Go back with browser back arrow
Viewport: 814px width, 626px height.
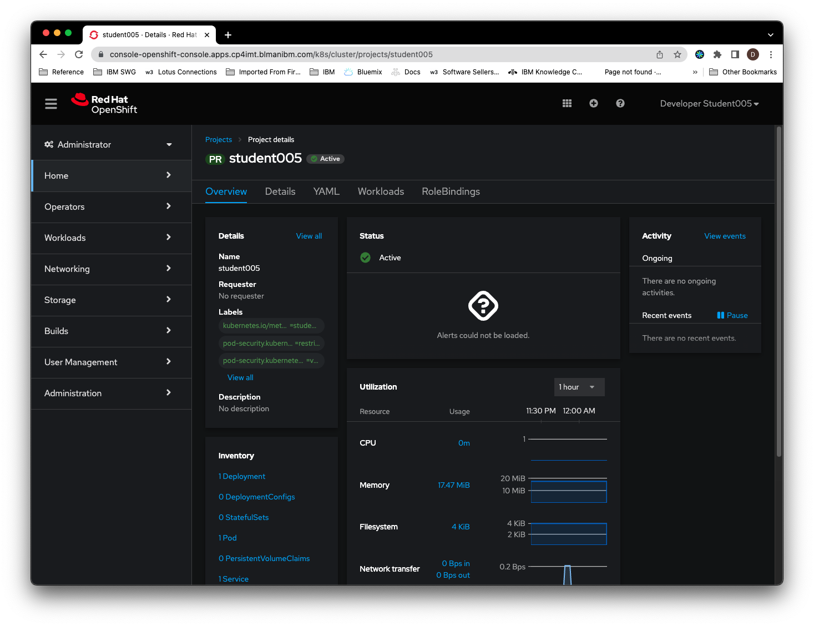[43, 54]
